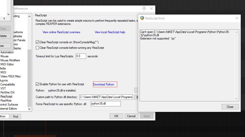Viewport: 245px width, 137px height.
Task: Select Control Panels in the preferences tree
Action: coord(19,40)
